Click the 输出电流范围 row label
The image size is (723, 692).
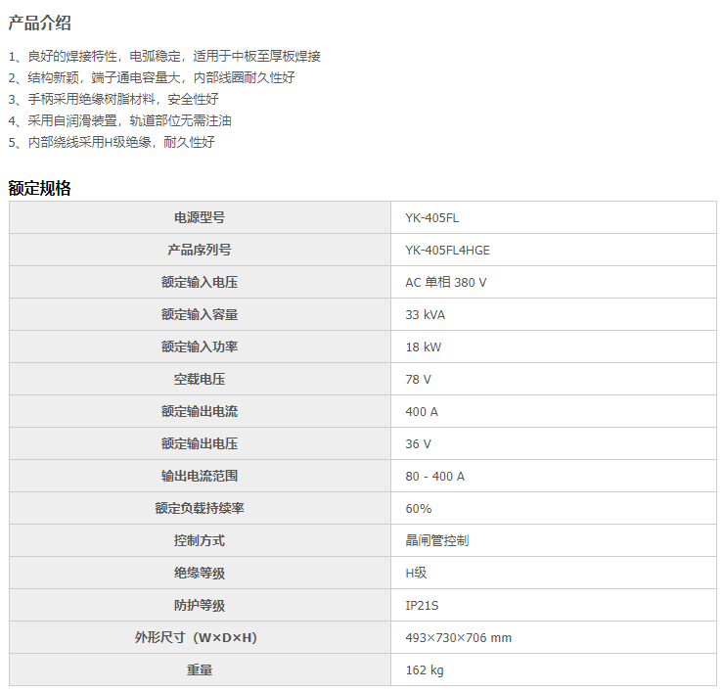click(200, 476)
